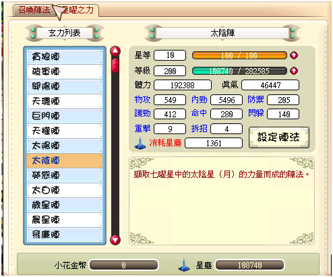Screen dimensions: 333x277
Task: Click the 天權陣 entry
Action: pos(65,131)
